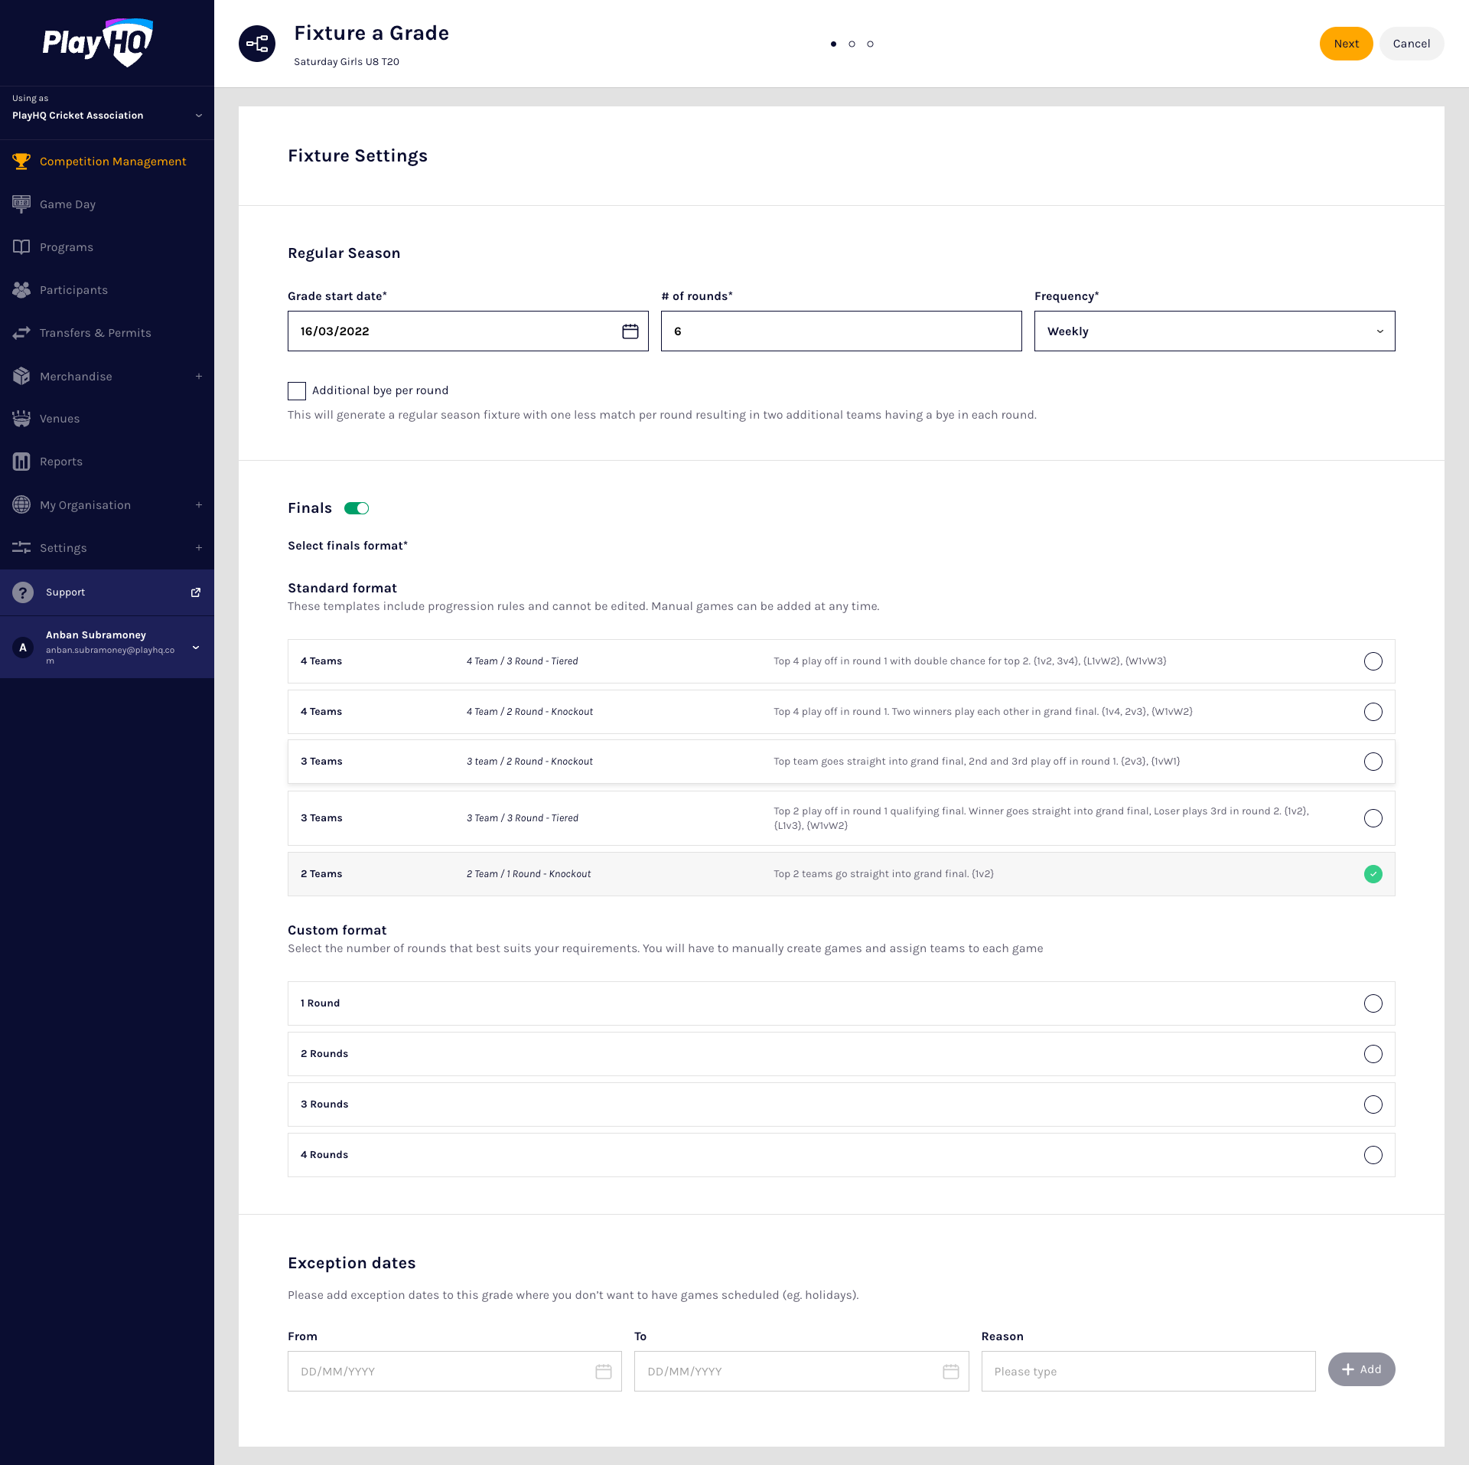Enable Additional bye per round checkbox

click(x=297, y=391)
